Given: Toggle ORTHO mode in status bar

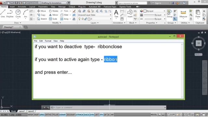Looking at the screenshot, I should [x=48, y=115].
